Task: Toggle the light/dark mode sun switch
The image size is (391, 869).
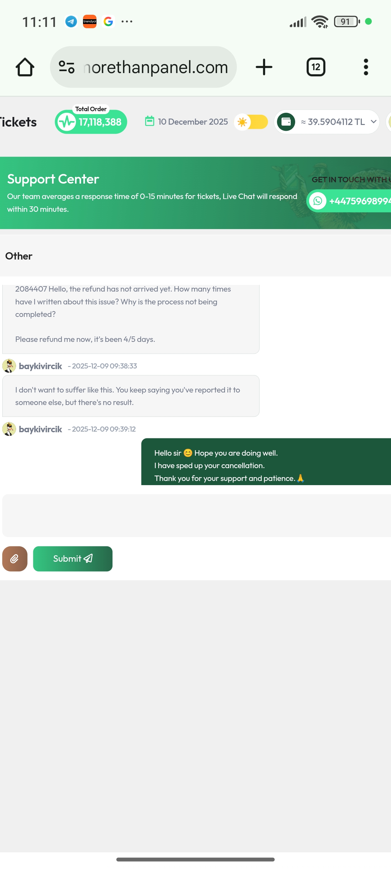Action: pos(251,122)
